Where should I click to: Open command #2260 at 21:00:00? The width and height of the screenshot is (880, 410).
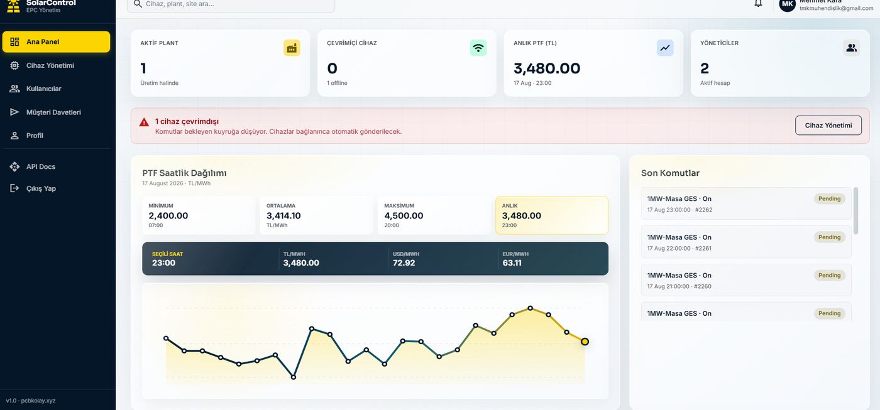[x=746, y=280]
